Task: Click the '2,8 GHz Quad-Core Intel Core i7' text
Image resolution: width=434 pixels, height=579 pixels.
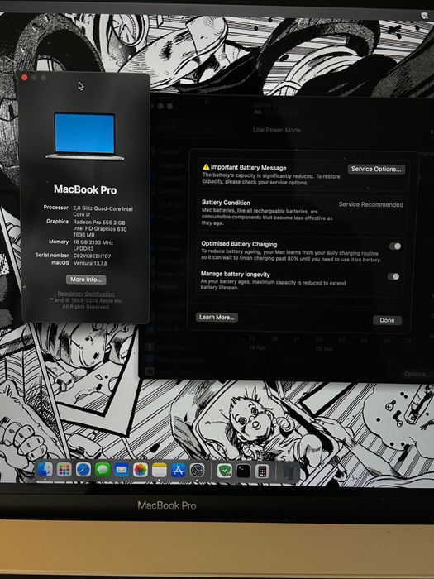Action: point(103,211)
